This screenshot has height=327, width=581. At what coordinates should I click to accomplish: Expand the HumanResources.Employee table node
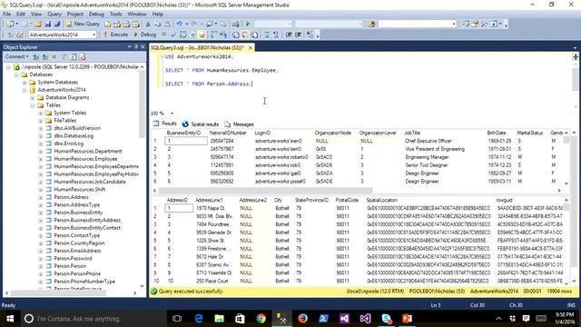(x=41, y=159)
